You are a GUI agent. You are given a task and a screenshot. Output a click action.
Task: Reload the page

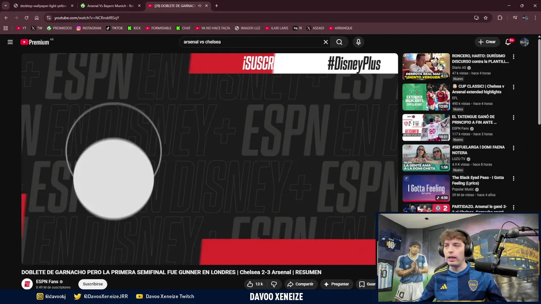coord(26,18)
